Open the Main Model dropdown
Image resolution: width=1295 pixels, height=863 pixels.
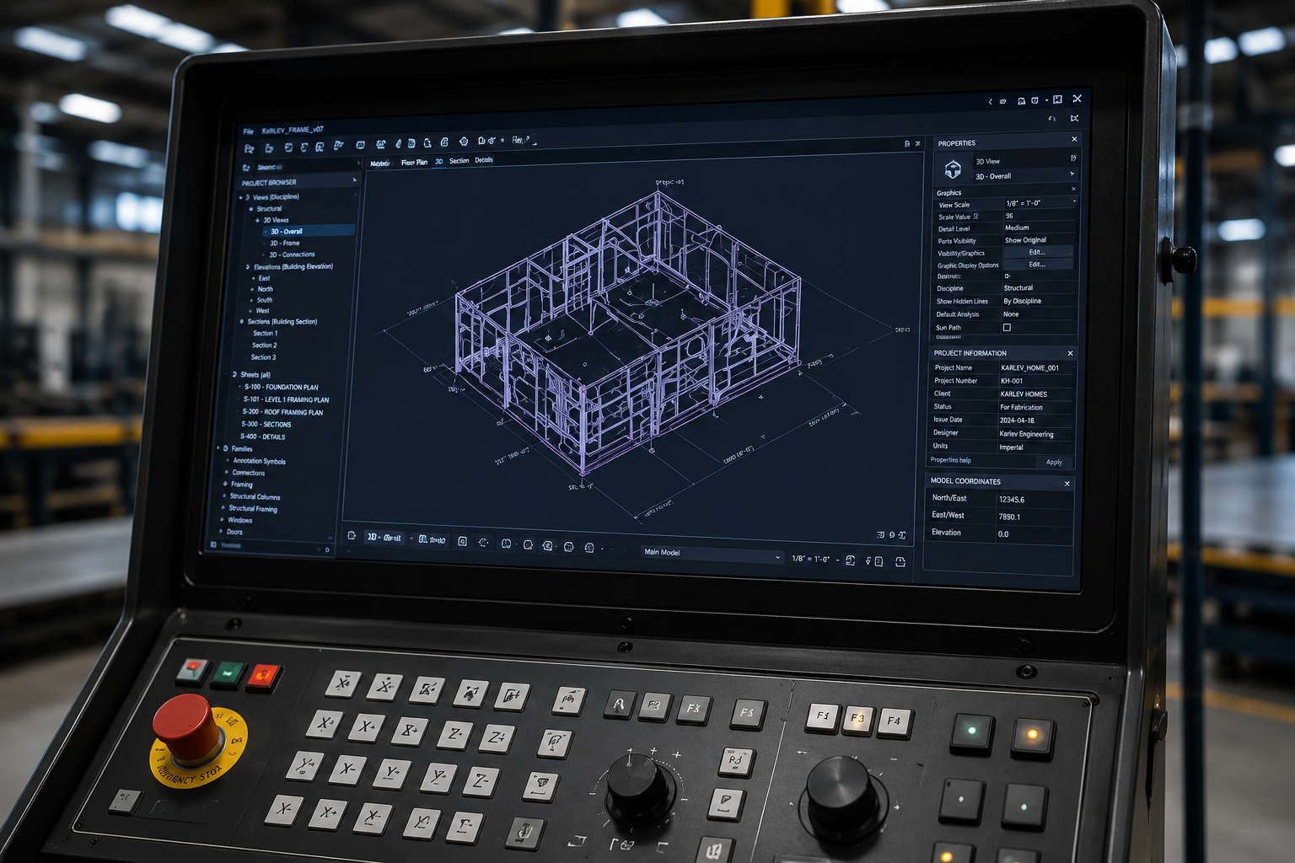(x=712, y=554)
